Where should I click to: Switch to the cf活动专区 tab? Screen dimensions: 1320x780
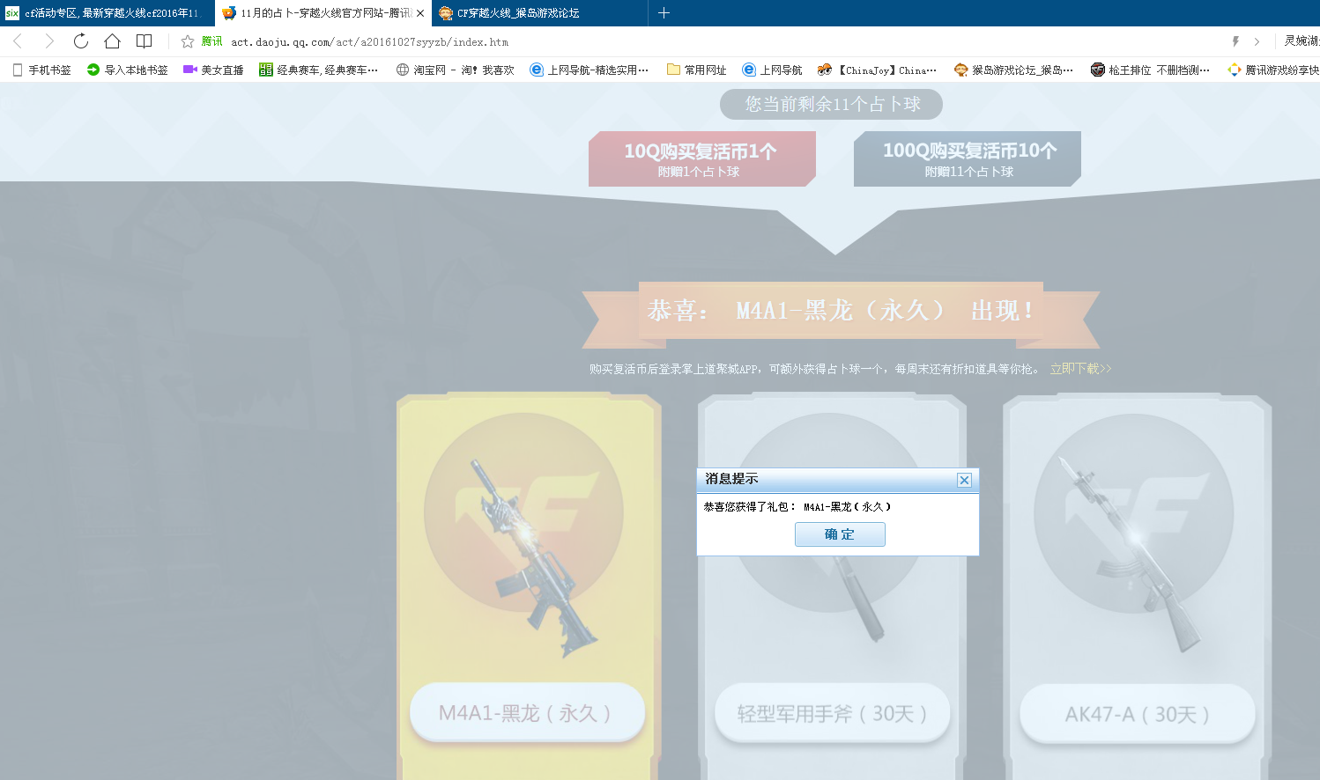tap(106, 13)
